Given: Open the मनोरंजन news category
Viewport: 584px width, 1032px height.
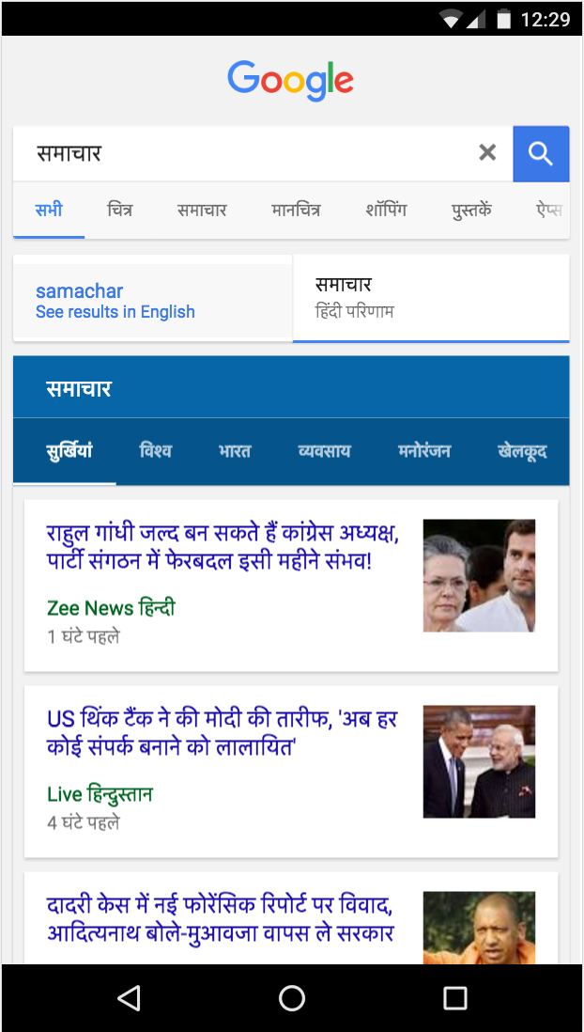Looking at the screenshot, I should [x=424, y=451].
